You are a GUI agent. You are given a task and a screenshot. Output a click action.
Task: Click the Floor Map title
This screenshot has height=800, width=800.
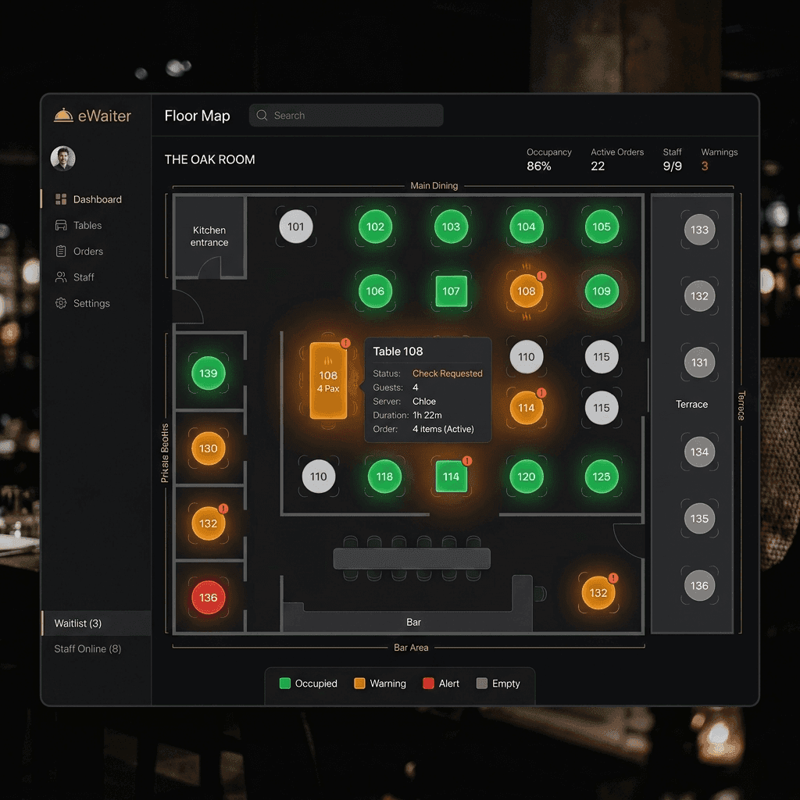tap(197, 116)
